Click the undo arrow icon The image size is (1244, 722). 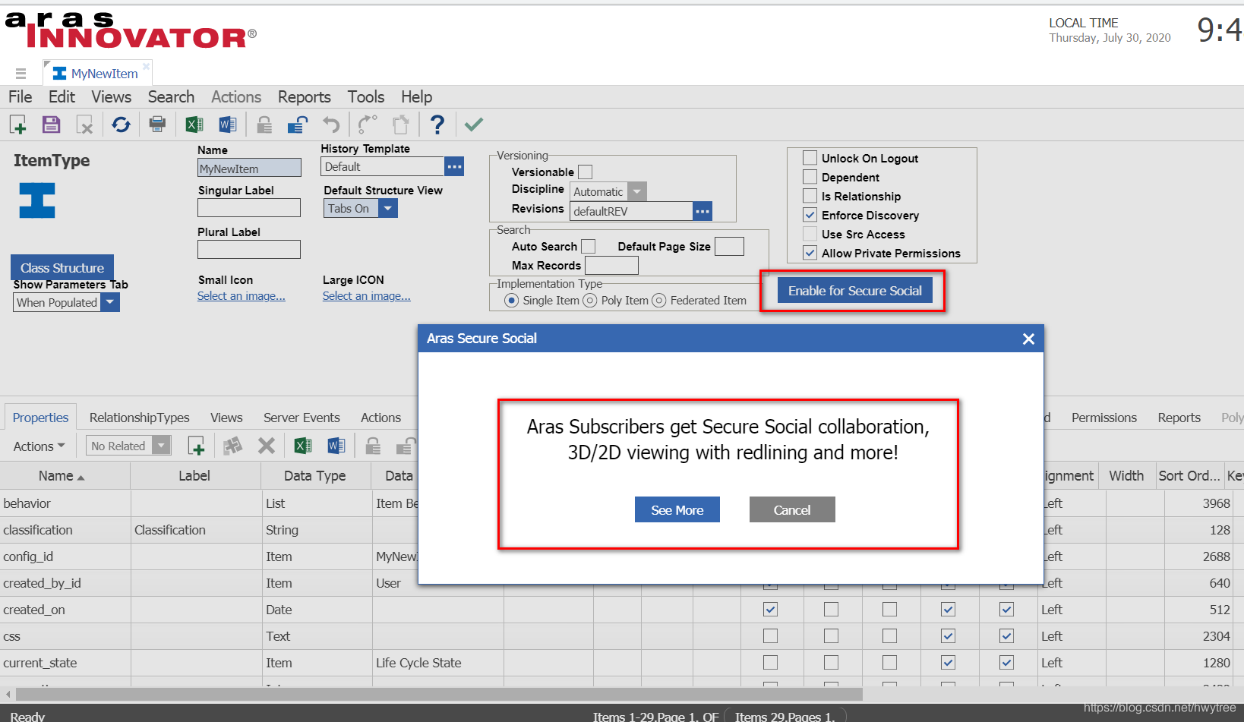tap(331, 125)
